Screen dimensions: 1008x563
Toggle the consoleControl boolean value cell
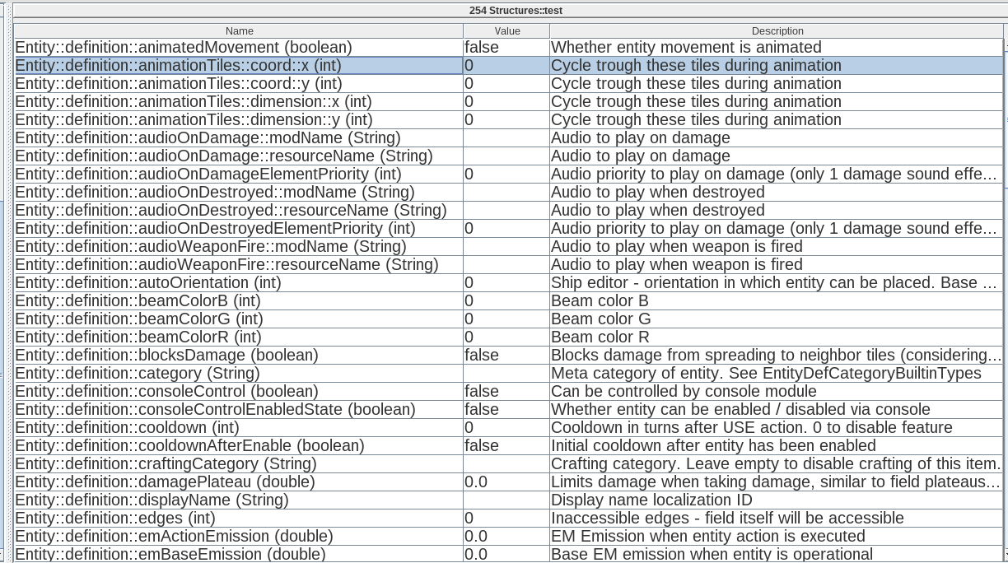(506, 392)
